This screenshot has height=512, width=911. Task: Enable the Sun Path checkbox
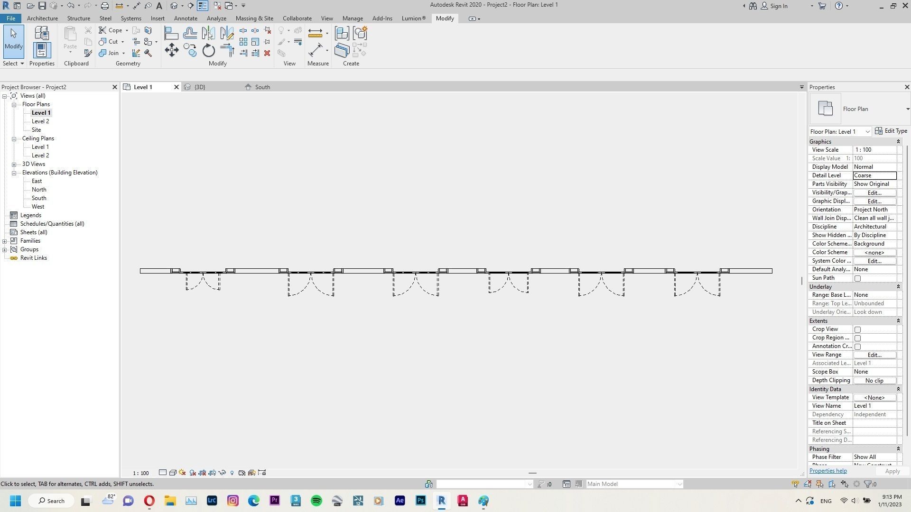(x=857, y=278)
